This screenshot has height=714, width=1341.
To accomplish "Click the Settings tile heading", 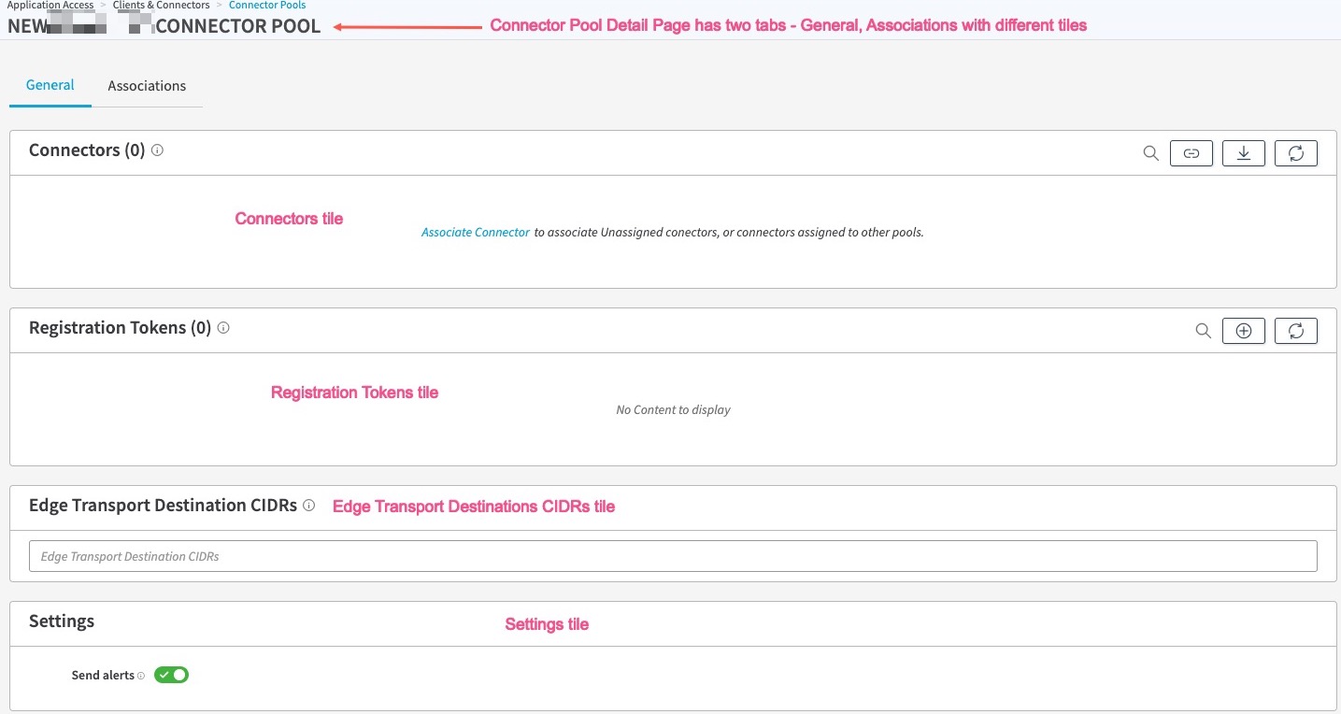I will pyautogui.click(x=62, y=621).
